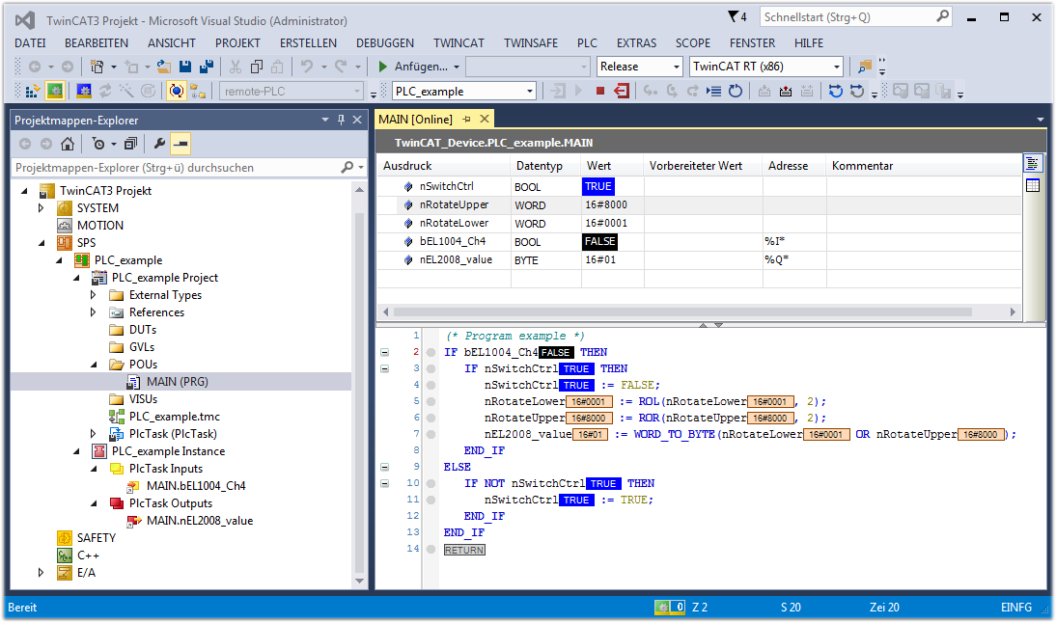Select the MAIN [Online] tab
Image resolution: width=1056 pixels, height=623 pixels.
415,119
